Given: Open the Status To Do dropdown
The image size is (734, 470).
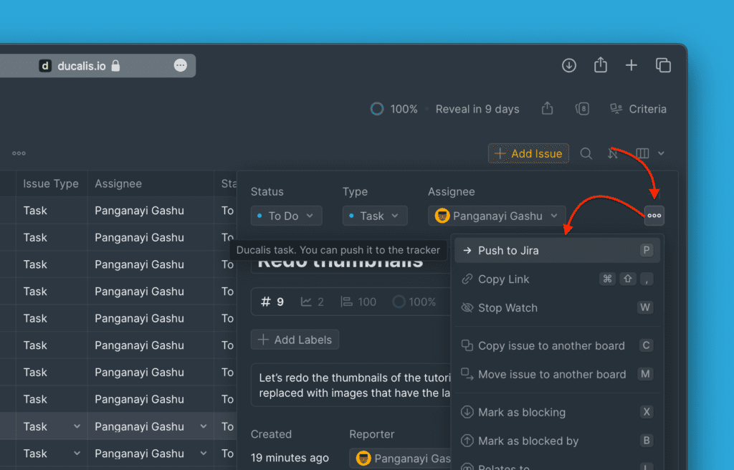Looking at the screenshot, I should 286,216.
